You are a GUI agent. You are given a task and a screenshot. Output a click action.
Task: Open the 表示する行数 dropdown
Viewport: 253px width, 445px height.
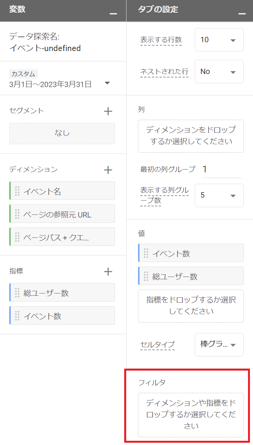pyautogui.click(x=219, y=40)
